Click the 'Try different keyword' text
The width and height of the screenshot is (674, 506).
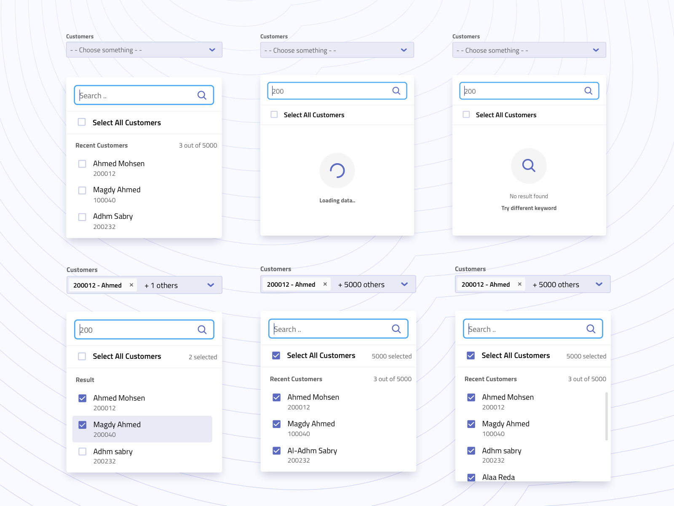tap(529, 208)
